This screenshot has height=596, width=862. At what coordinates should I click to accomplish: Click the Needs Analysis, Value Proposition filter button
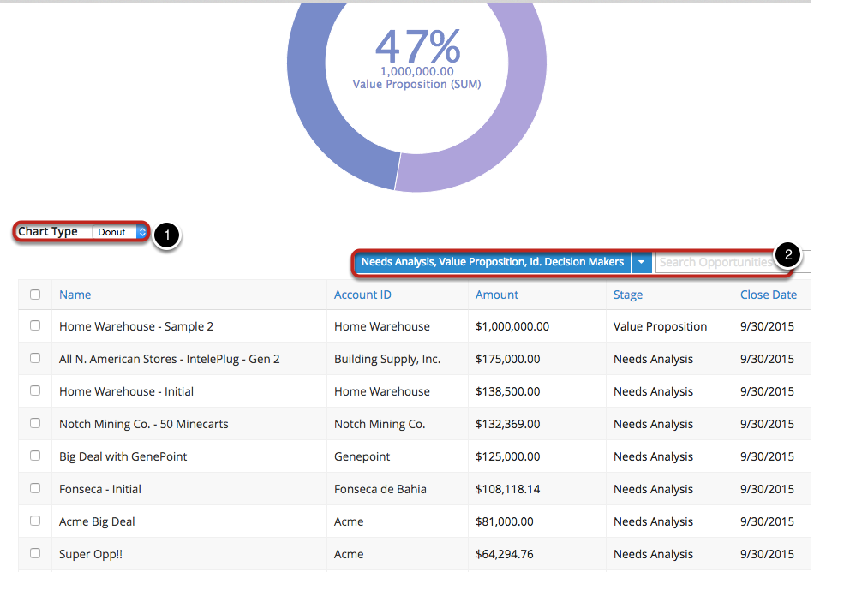492,262
